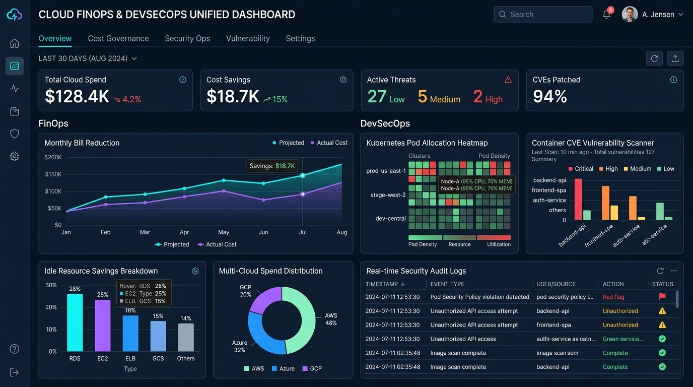Click Unauthorized action in backend-api row
Image resolution: width=693 pixels, height=387 pixels.
[x=620, y=311]
